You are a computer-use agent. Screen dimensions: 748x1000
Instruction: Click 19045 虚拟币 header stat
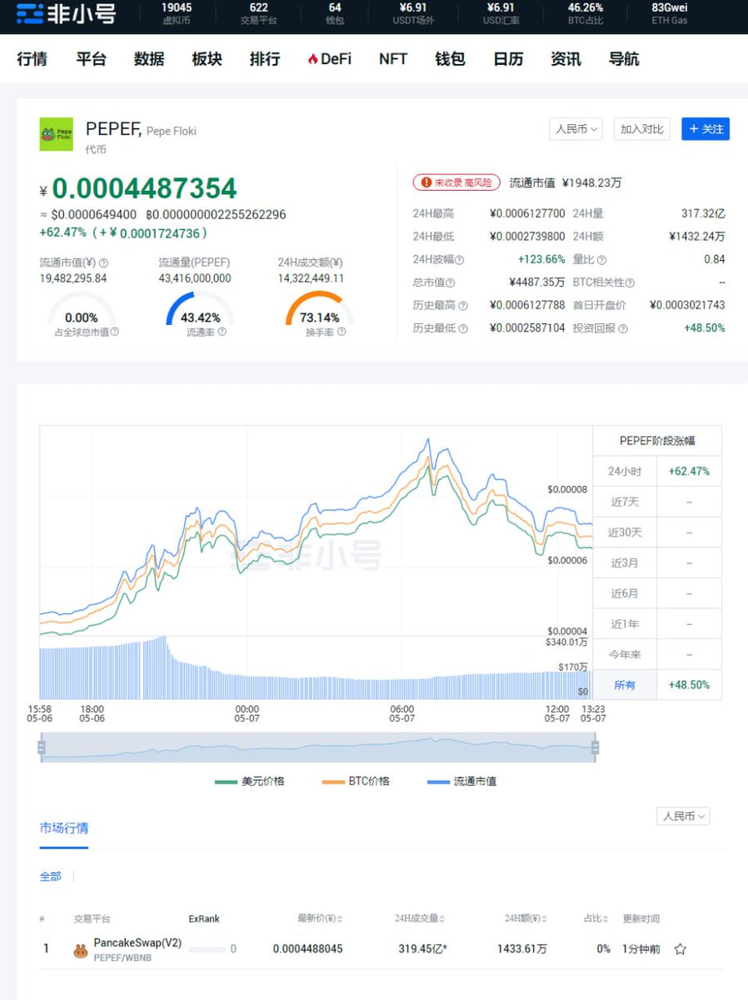[177, 13]
